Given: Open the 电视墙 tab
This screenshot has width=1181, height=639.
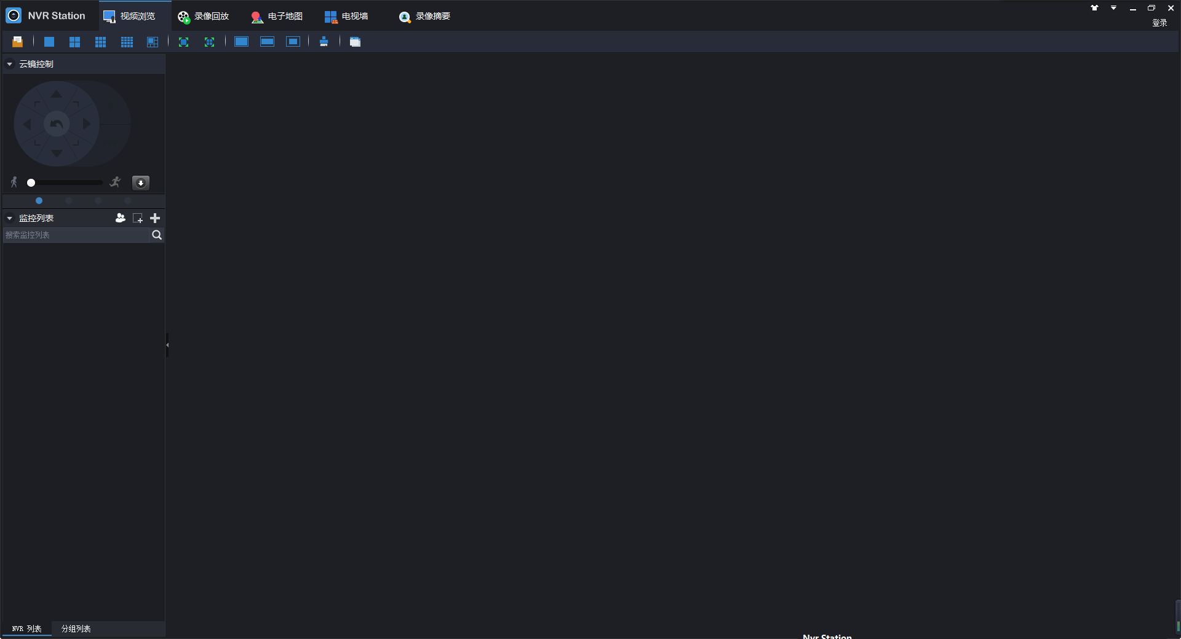Looking at the screenshot, I should pos(346,16).
